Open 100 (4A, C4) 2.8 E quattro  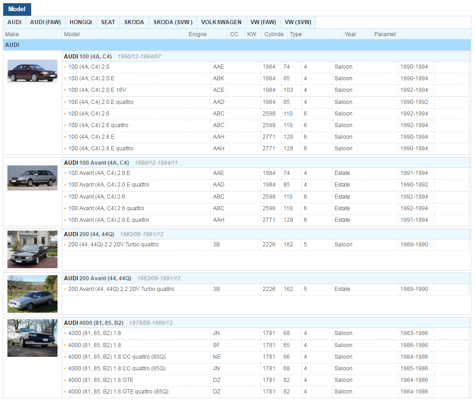coord(101,148)
